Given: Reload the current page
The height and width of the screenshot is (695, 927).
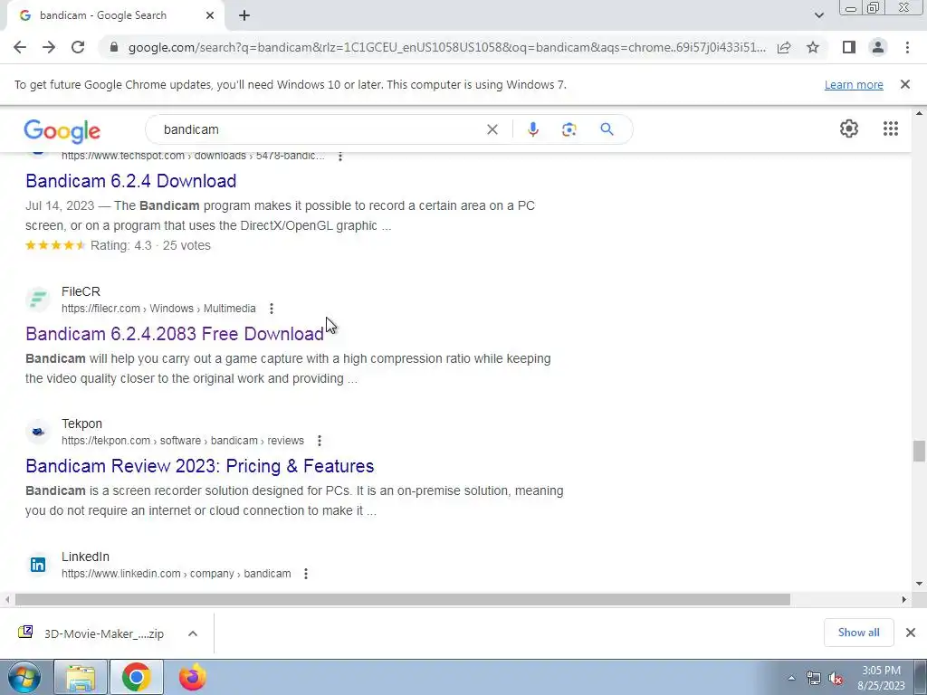Looking at the screenshot, I should [x=78, y=47].
